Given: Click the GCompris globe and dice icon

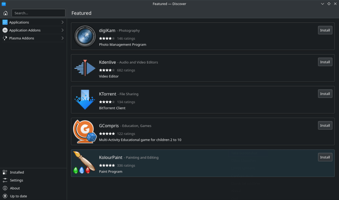Looking at the screenshot, I should [85, 132].
